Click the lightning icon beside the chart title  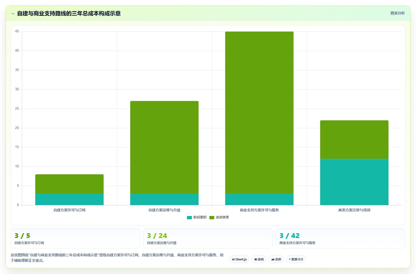(13, 14)
